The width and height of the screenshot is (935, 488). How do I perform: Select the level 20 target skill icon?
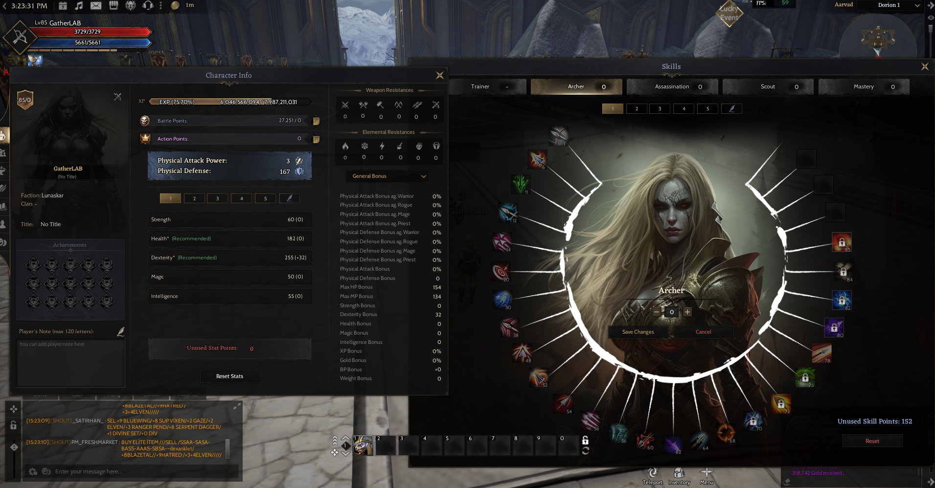501,271
